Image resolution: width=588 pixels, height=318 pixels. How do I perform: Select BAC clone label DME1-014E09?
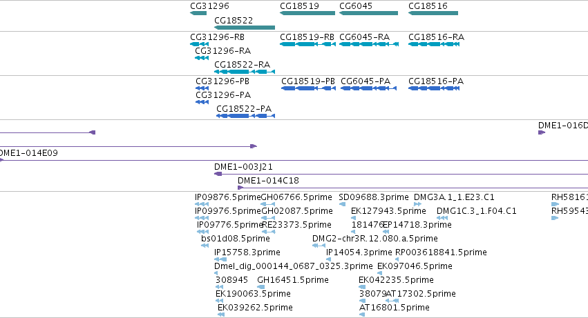pos(28,153)
